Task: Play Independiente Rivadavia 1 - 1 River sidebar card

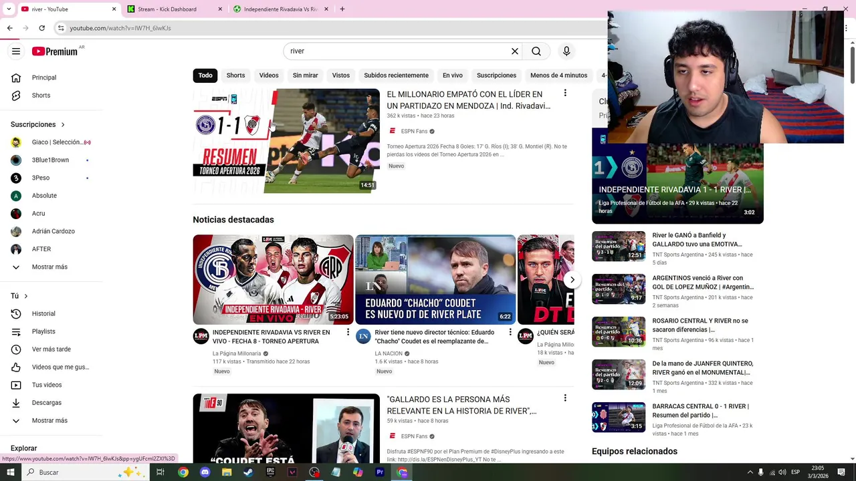Action: pyautogui.click(x=677, y=176)
